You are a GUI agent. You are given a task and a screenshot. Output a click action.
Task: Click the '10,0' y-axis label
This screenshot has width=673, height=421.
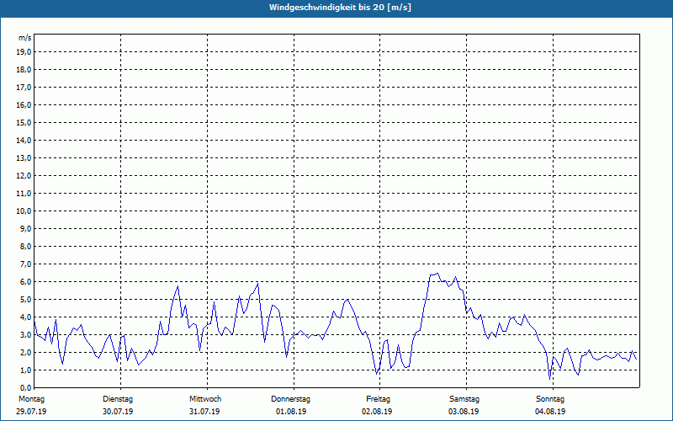[x=24, y=211]
